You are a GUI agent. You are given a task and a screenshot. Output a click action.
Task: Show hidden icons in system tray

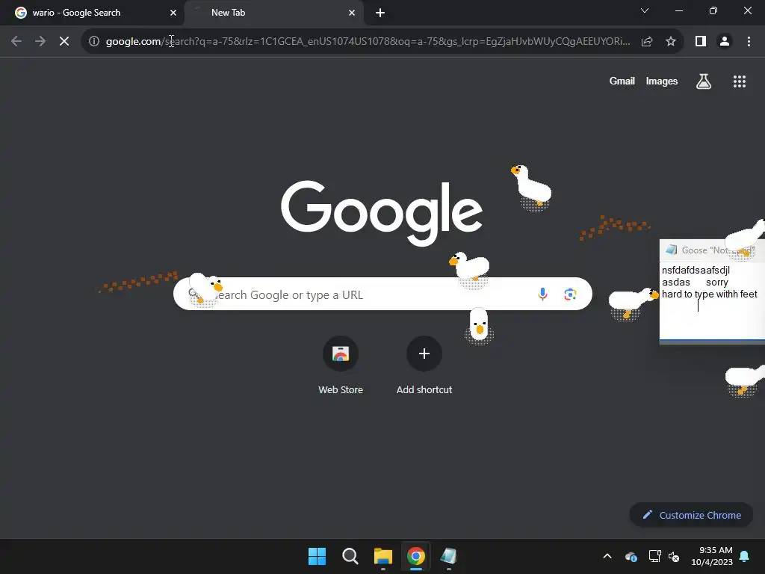coord(607,556)
